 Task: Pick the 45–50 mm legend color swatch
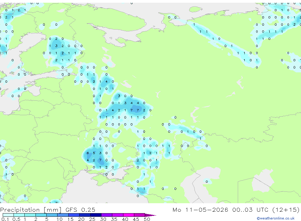pos(140,215)
